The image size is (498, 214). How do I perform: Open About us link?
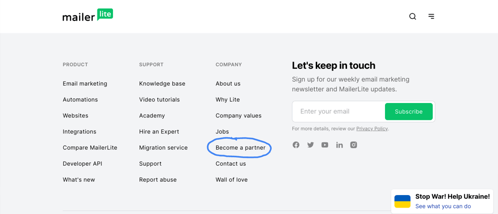228,84
